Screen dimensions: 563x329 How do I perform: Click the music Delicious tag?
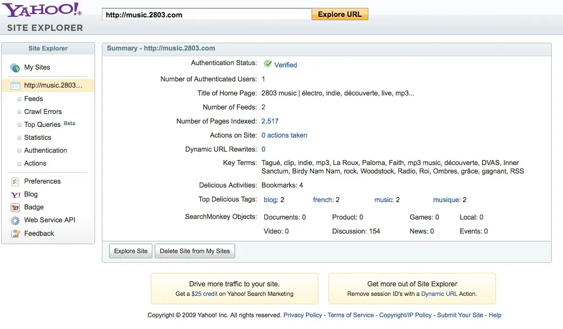coord(384,200)
